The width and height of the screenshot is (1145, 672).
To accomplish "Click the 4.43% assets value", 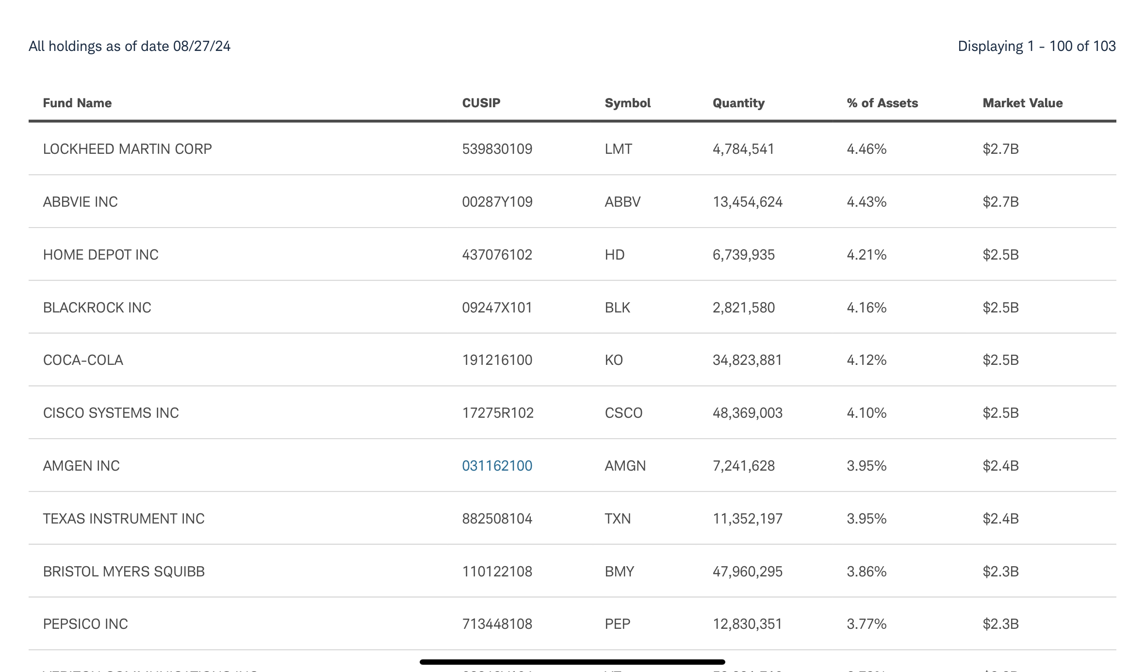I will 867,202.
